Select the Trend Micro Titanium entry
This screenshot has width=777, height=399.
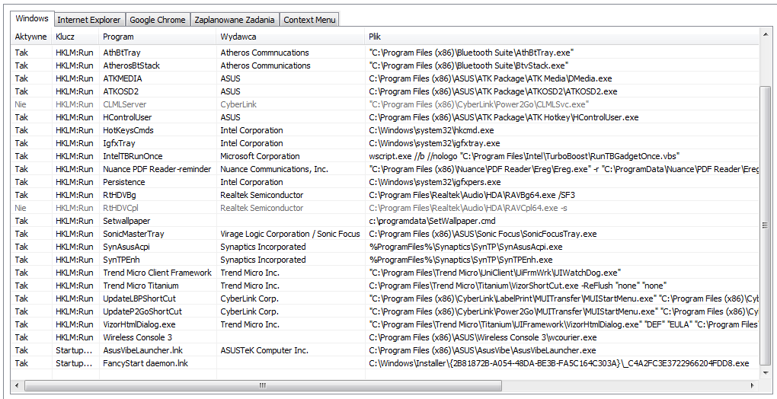click(x=385, y=286)
